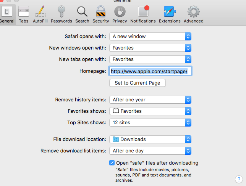Toggle Open "safe" files after downloading
Screen dimensions: 246x186
click(x=112, y=163)
